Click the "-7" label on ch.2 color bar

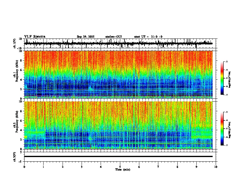pos(226,145)
